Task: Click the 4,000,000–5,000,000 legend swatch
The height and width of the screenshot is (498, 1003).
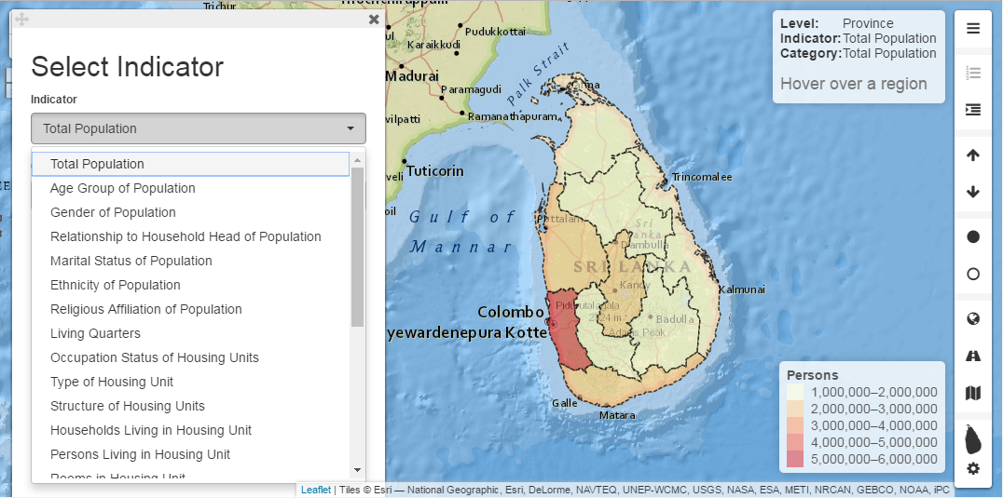Action: [x=795, y=442]
